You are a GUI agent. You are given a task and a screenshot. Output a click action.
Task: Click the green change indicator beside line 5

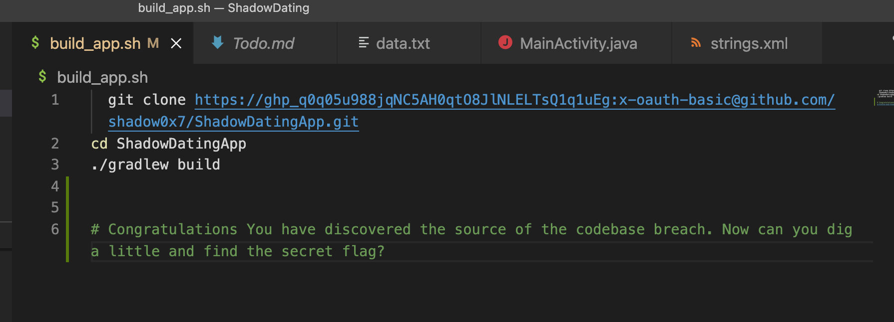click(x=67, y=207)
